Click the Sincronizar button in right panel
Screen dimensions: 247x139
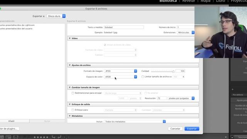(241, 137)
